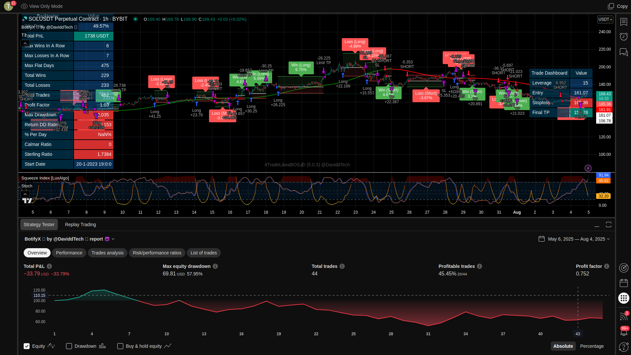The width and height of the screenshot is (631, 355).
Task: Collapse the main chart indicator legend arrow
Action: (25, 43)
